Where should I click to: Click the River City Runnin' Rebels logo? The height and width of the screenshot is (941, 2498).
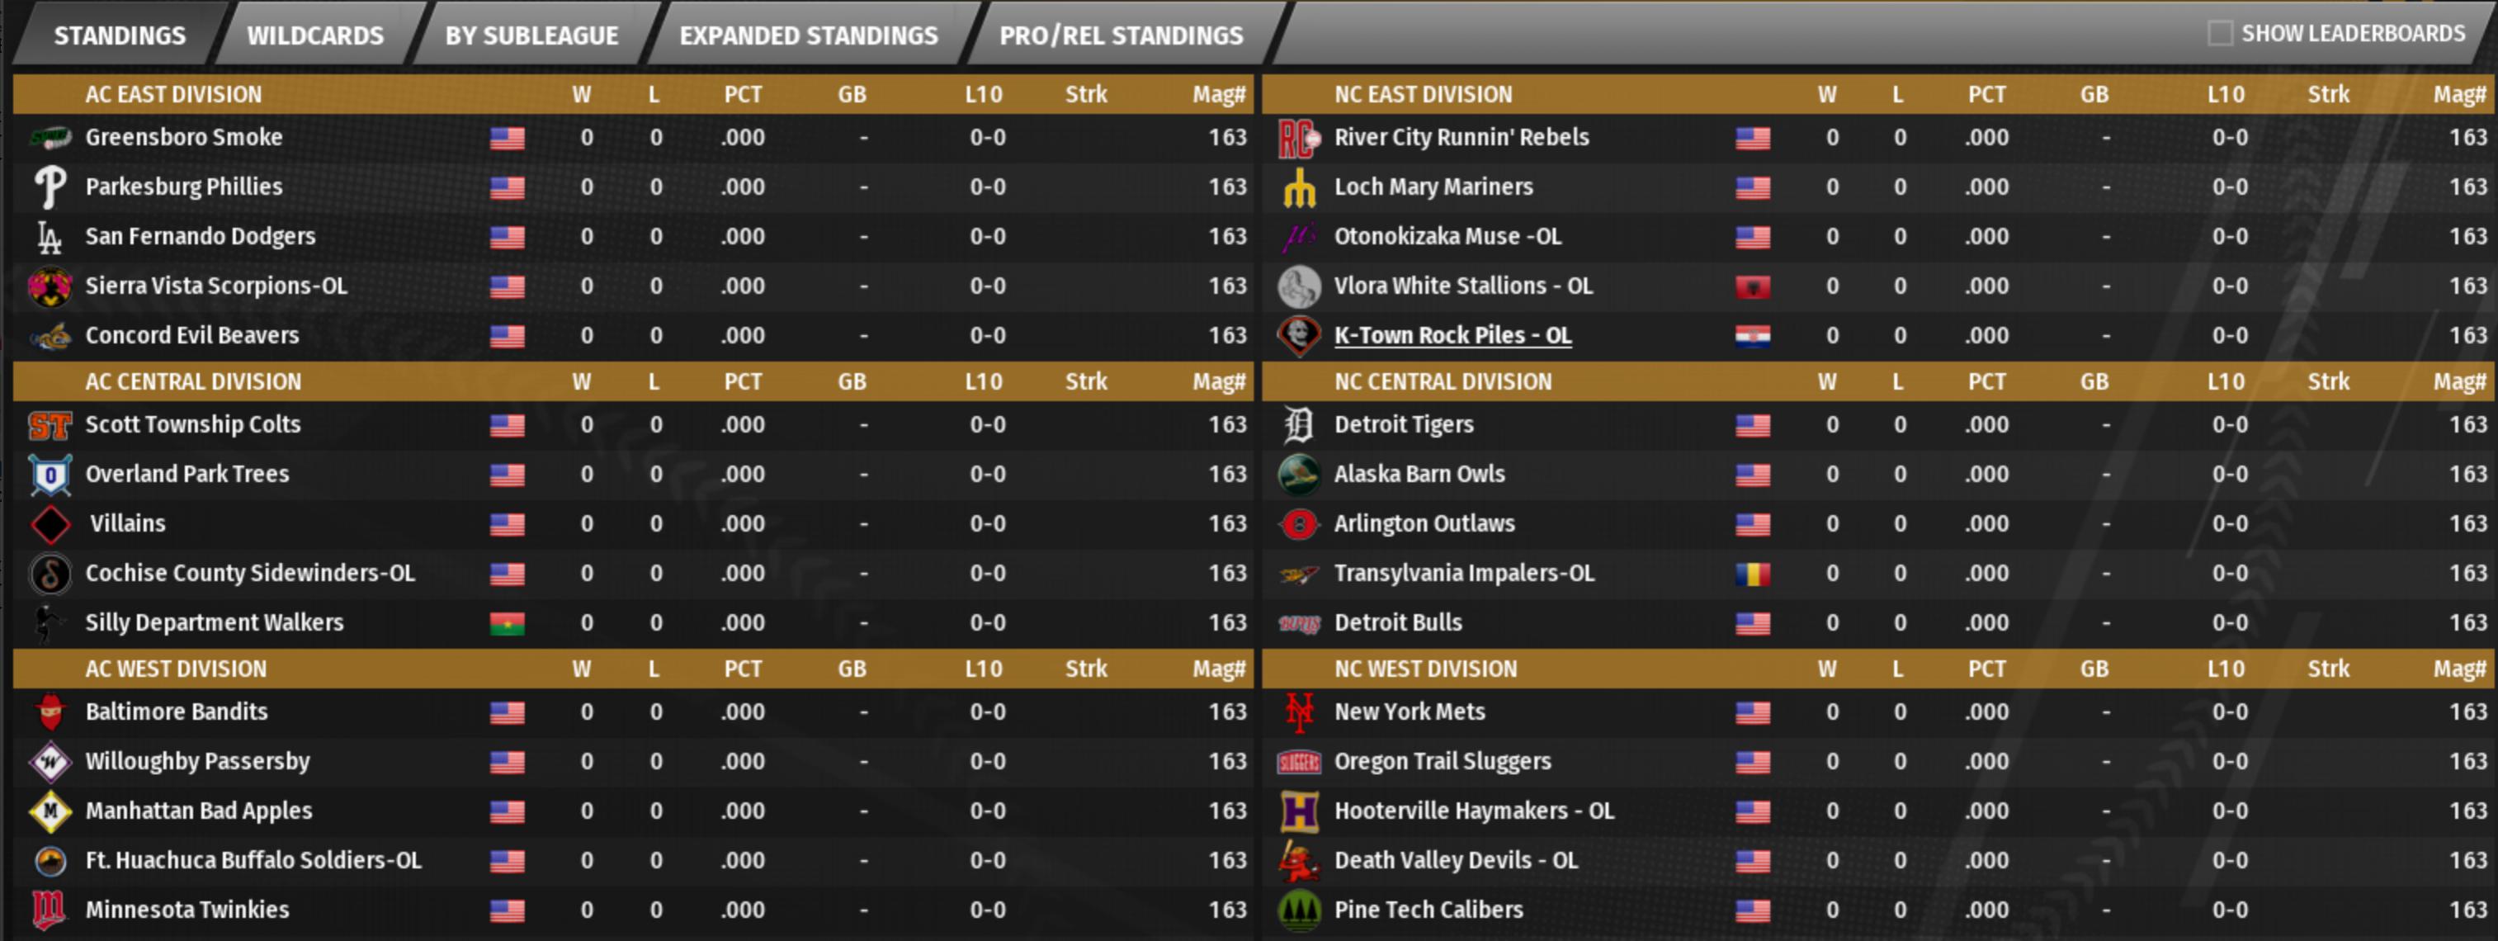point(1298,138)
